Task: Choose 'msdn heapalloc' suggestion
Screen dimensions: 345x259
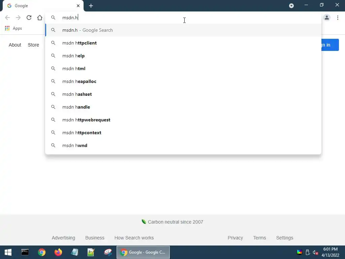Action: click(183, 81)
